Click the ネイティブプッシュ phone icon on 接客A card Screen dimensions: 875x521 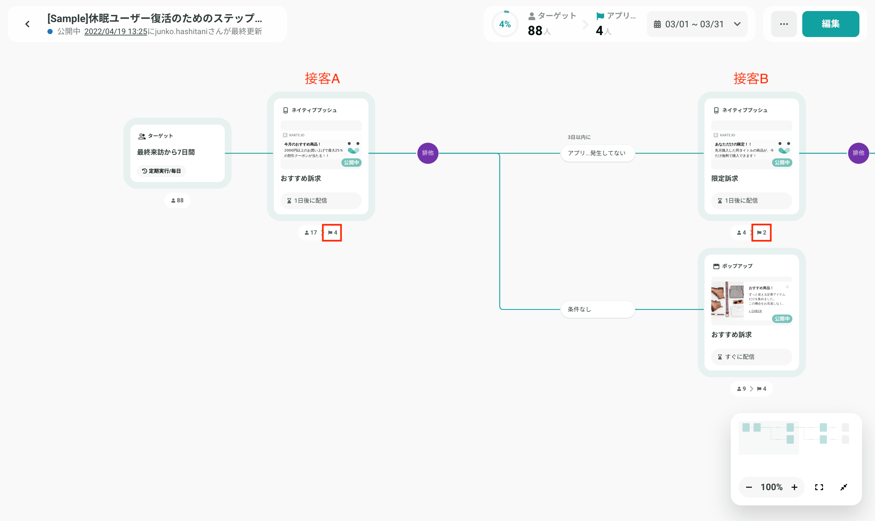click(x=286, y=110)
